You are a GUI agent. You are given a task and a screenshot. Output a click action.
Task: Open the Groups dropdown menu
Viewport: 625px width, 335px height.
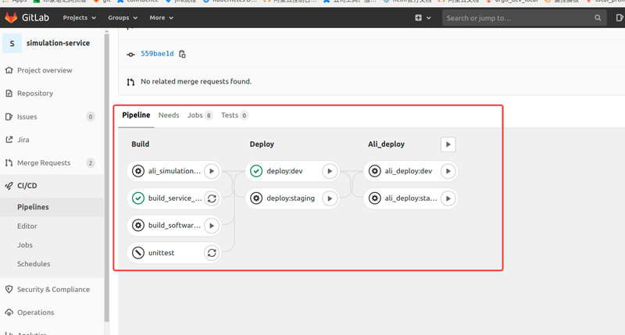click(123, 17)
